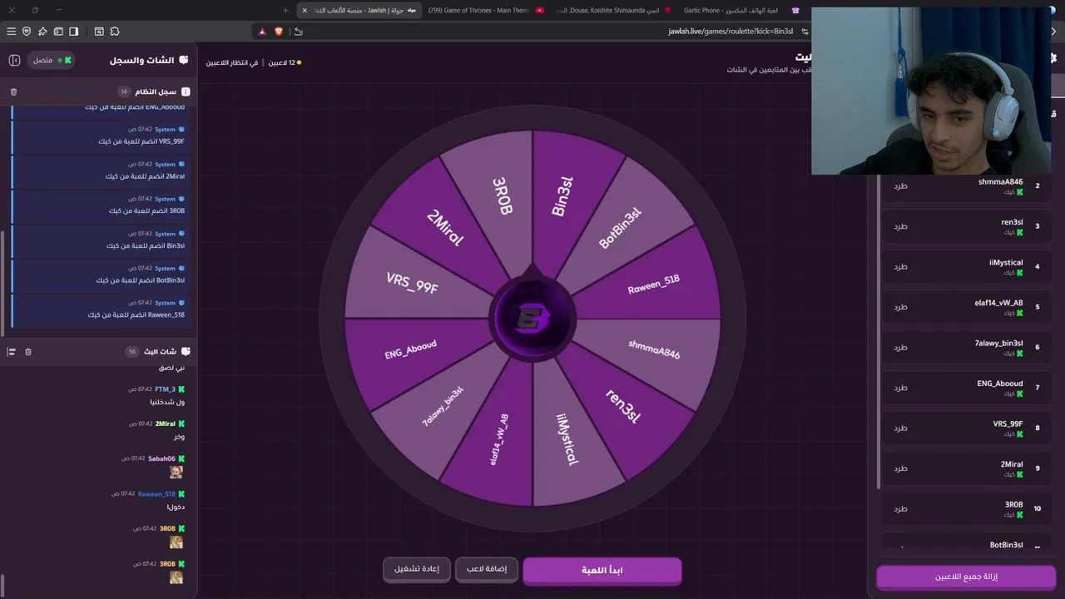Switch to Game of Thrones Main Theme tab
Image resolution: width=1065 pixels, height=599 pixels.
click(x=485, y=11)
